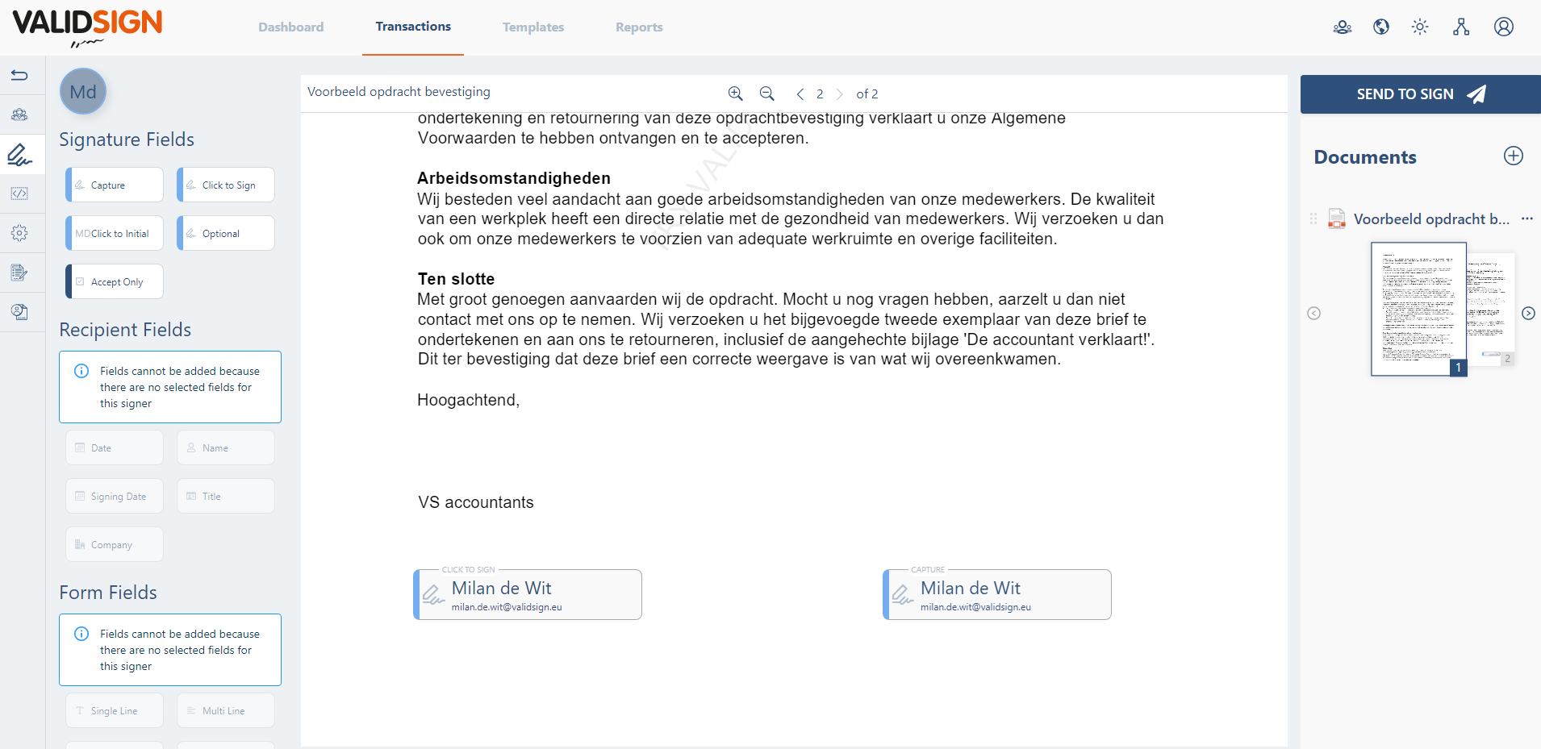Select the Click to Sign field
This screenshot has width=1541, height=749.
(226, 185)
